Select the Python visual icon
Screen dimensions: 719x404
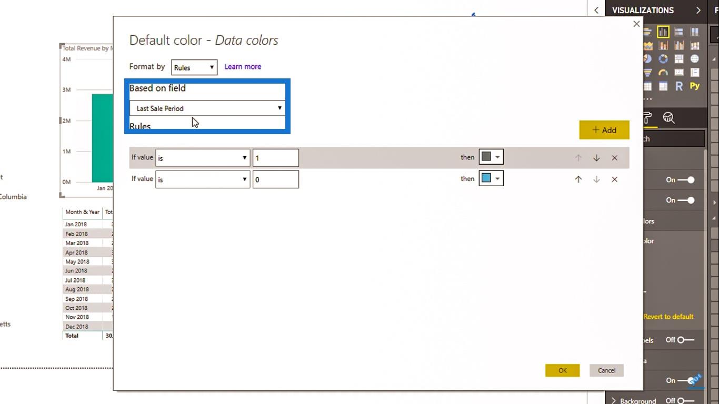pyautogui.click(x=695, y=86)
